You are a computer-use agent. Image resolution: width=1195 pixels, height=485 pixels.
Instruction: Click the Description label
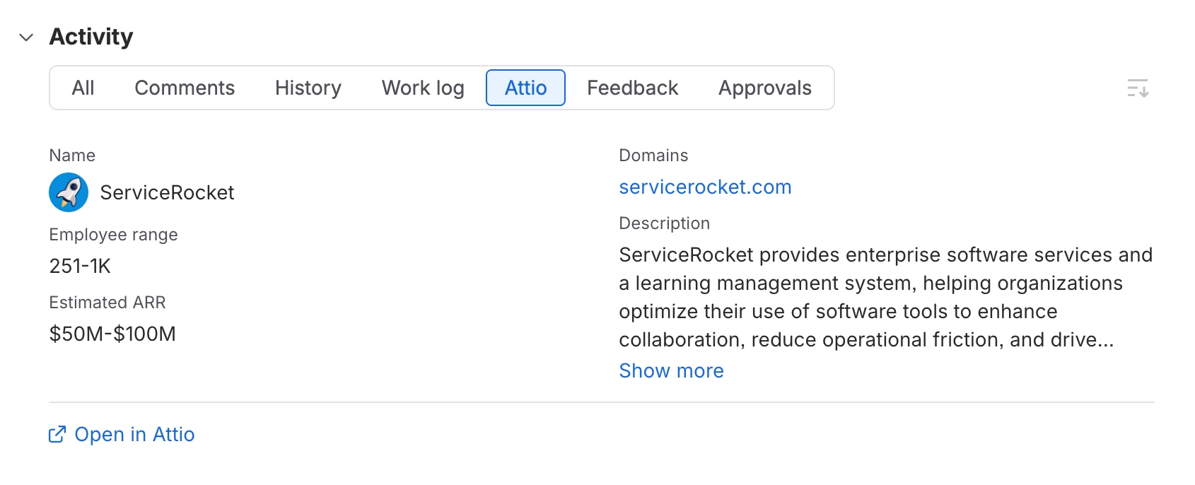664,223
